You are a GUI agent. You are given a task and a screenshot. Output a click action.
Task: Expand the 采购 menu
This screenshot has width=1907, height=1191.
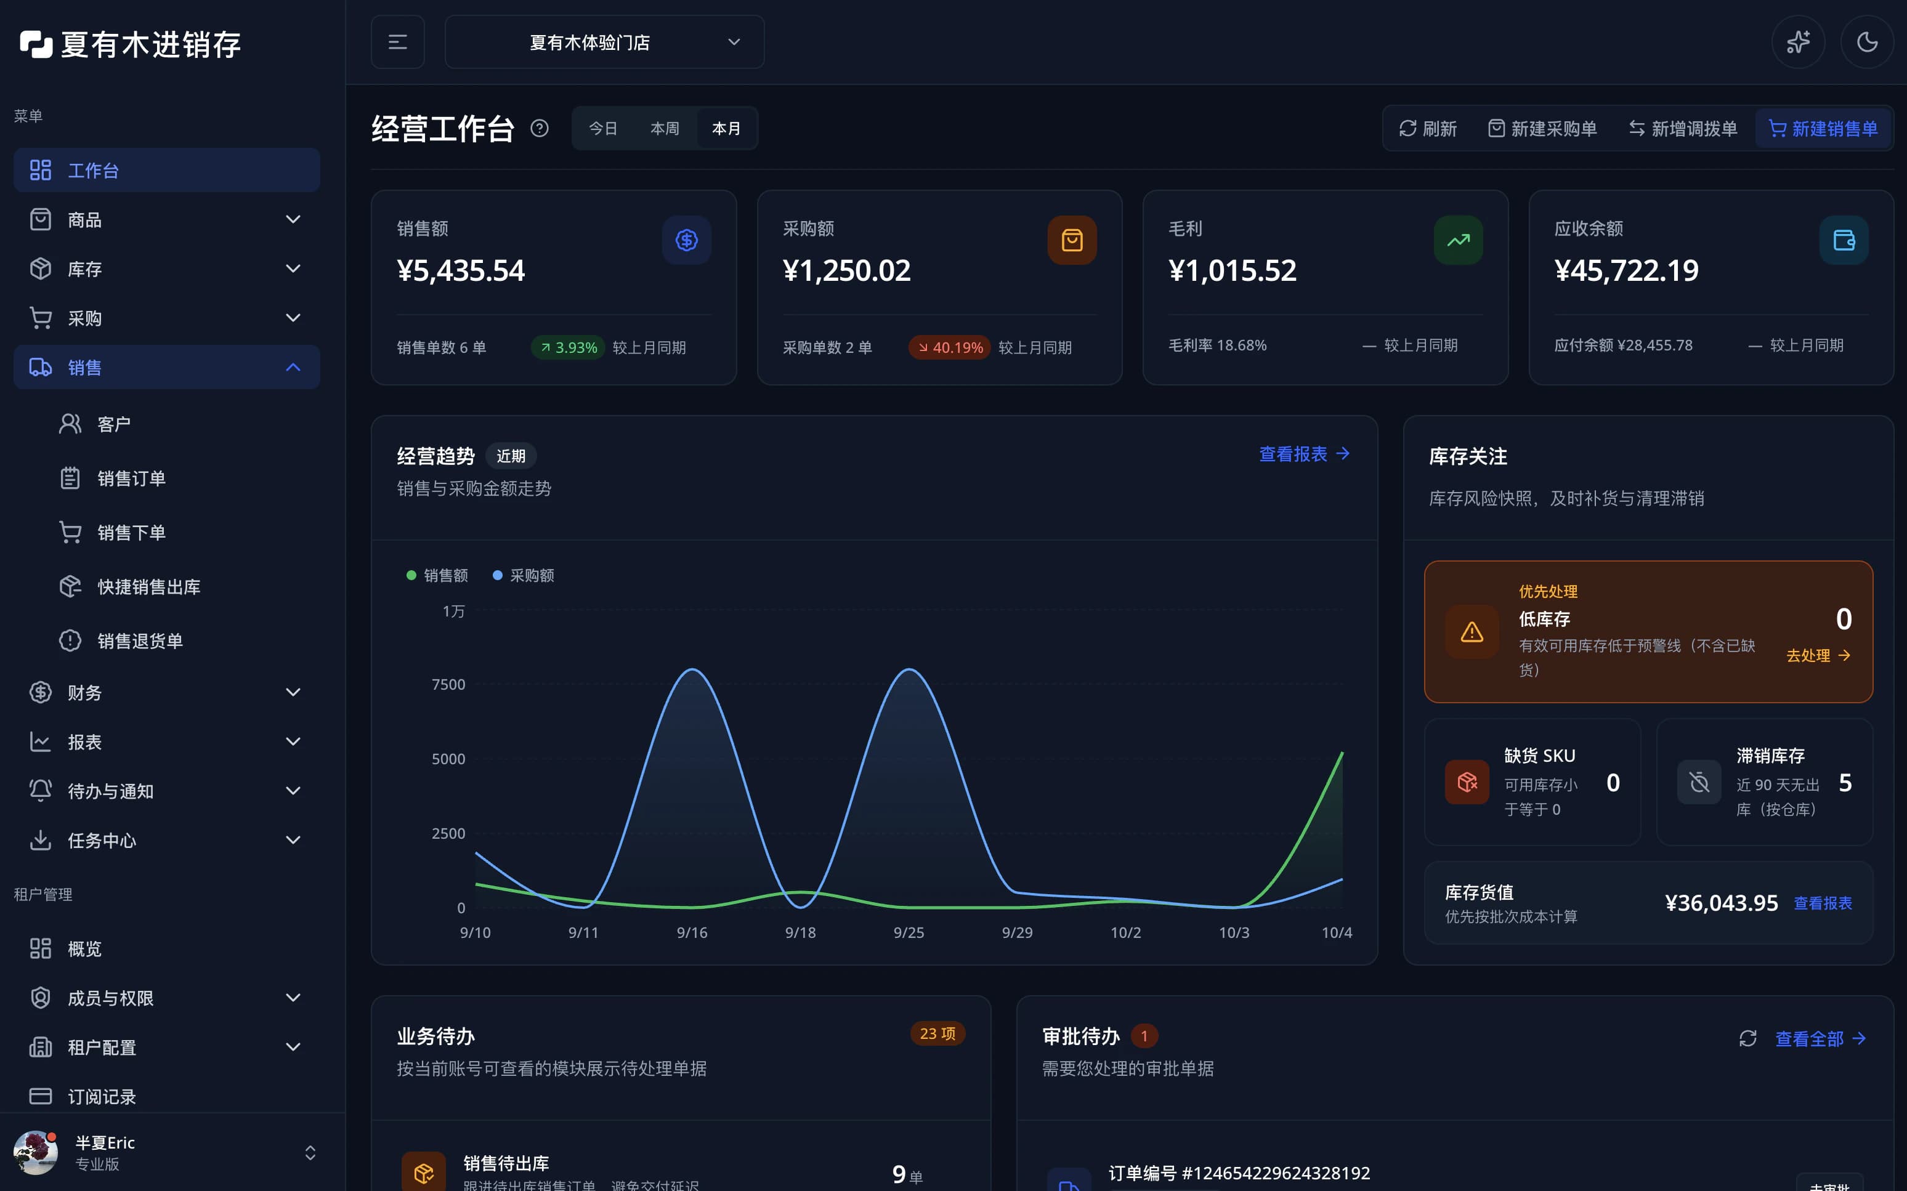tap(167, 318)
